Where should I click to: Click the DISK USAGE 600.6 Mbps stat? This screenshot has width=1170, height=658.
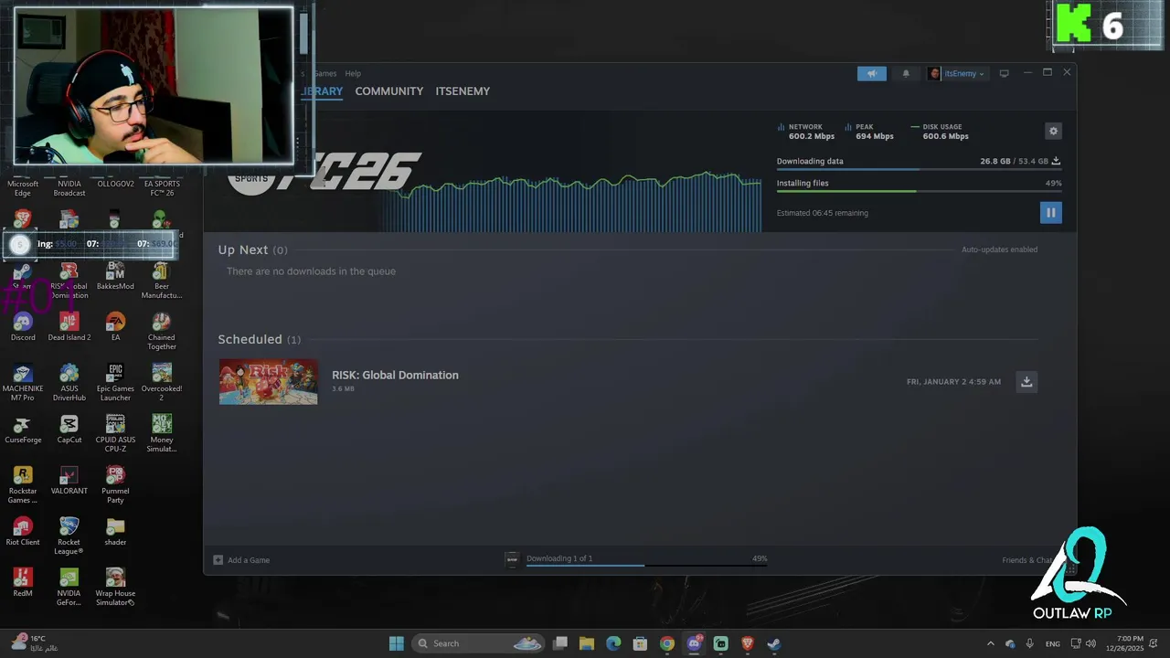tap(940, 132)
